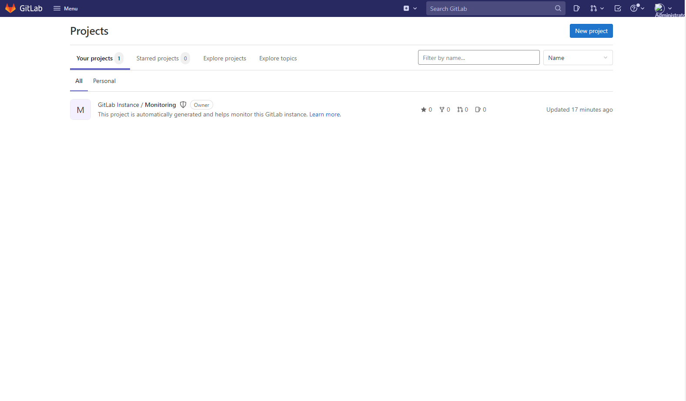Viewport: 686px width, 401px height.
Task: Open the Administrator user avatar menu
Action: [663, 8]
